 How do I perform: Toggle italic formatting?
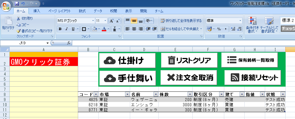[67, 29]
